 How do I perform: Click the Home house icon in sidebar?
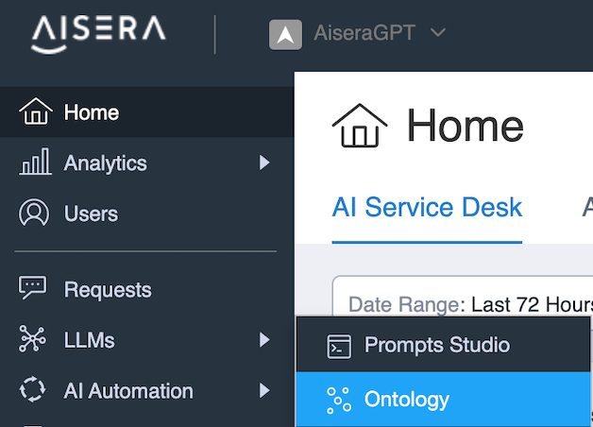pyautogui.click(x=36, y=111)
